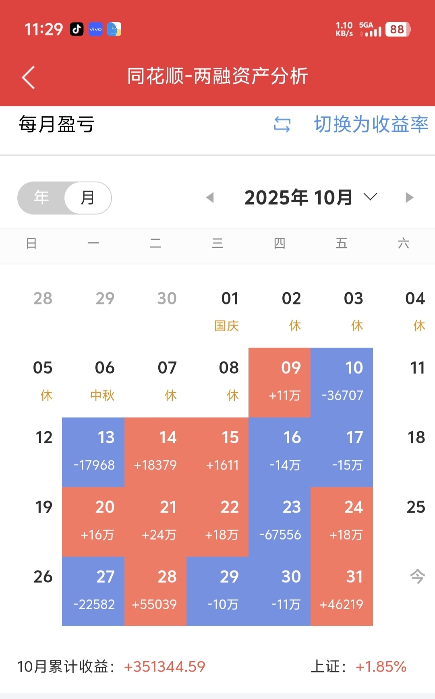Select 月 monthly view option
This screenshot has height=699, width=435.
click(88, 198)
